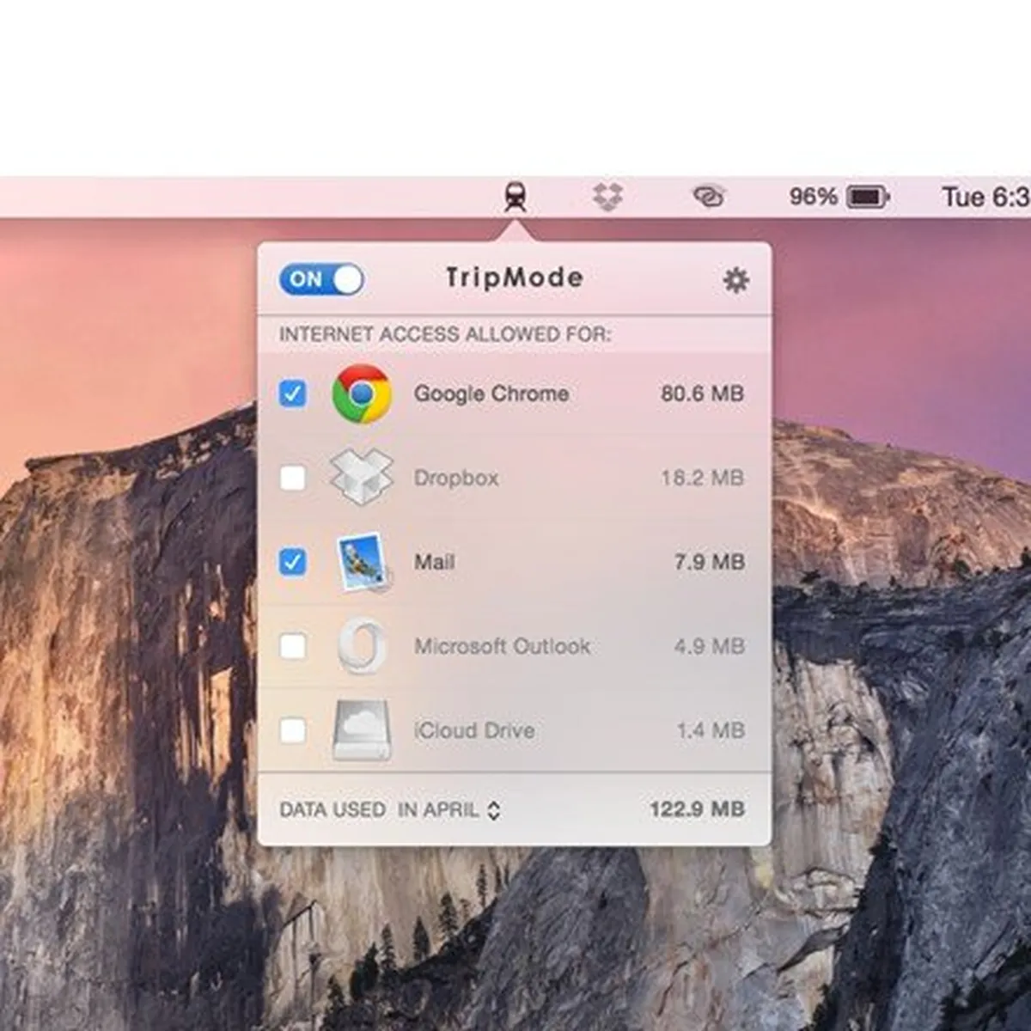Uncheck the Mail checkbox
Viewport: 1031px width, 1031px height.
coord(293,562)
